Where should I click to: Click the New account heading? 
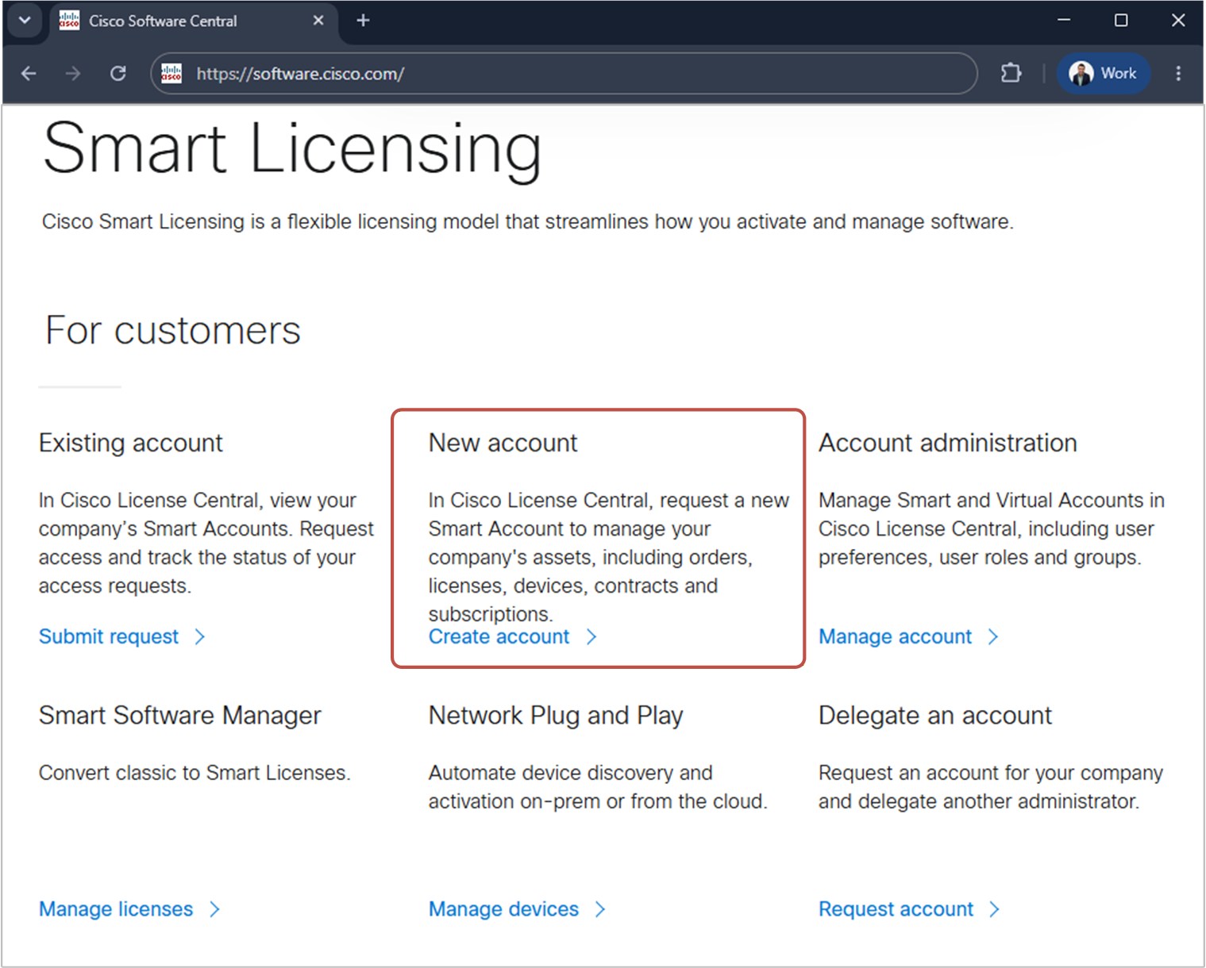pos(503,443)
